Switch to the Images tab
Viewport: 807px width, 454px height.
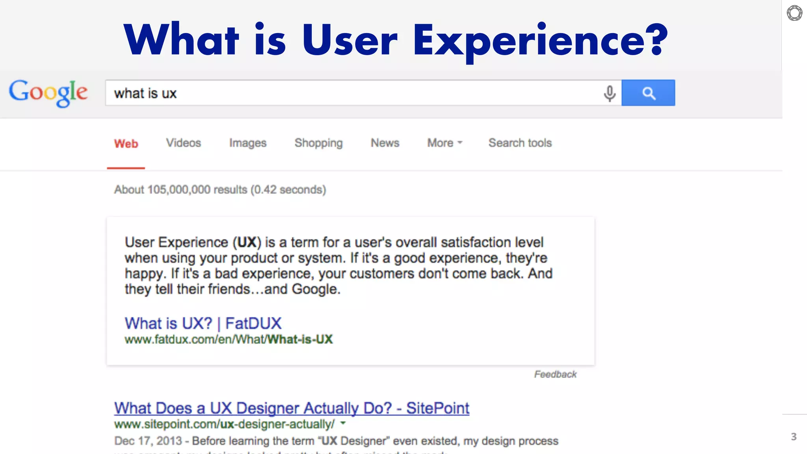[248, 143]
